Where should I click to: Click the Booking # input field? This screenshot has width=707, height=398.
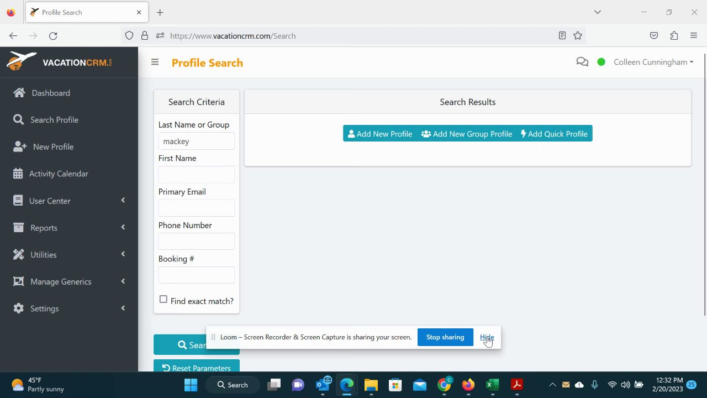[x=197, y=275]
